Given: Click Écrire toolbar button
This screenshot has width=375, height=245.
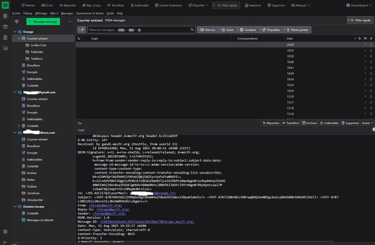Looking at the screenshot, I should coord(47,5).
